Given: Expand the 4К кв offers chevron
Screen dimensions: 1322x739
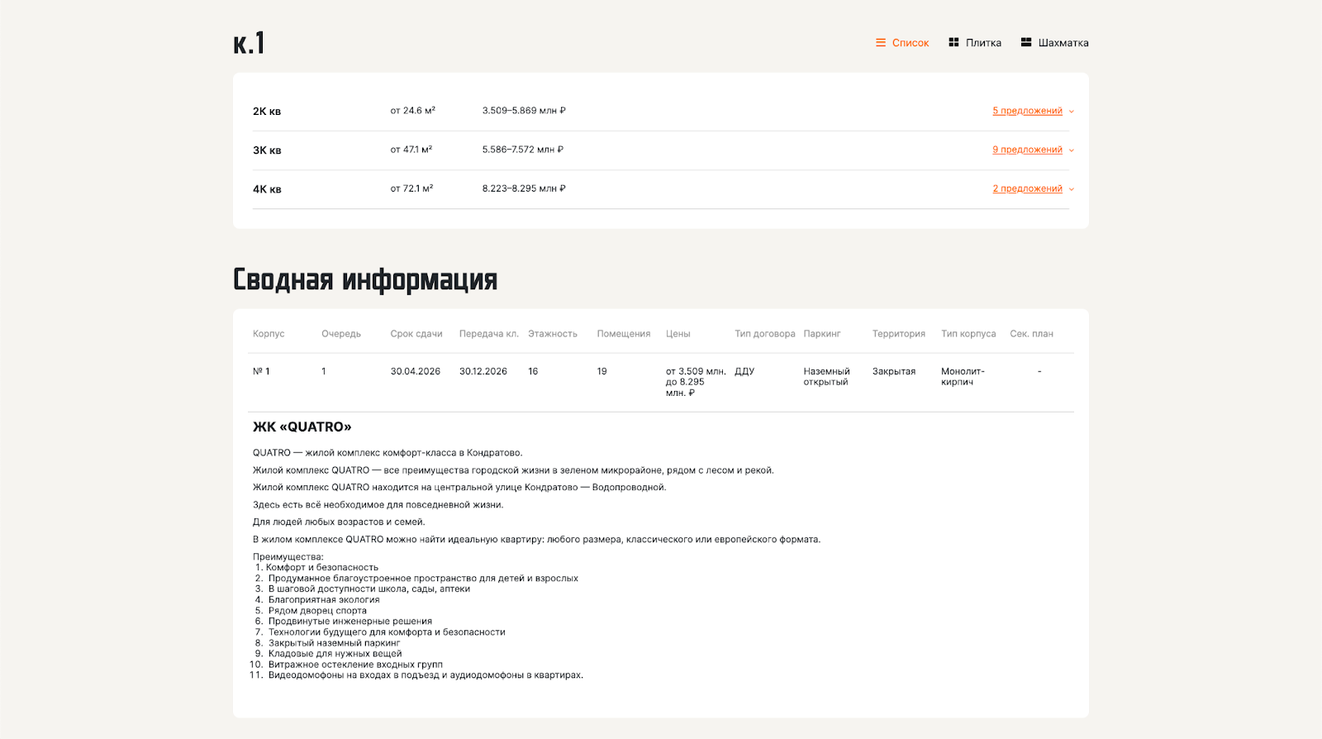Looking at the screenshot, I should pos(1072,189).
